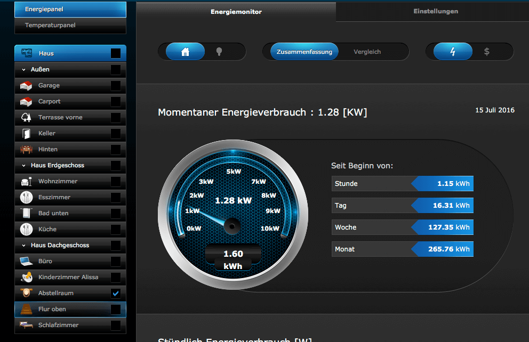
Task: Uncheck the Abstellraum checkbox
Action: [116, 293]
